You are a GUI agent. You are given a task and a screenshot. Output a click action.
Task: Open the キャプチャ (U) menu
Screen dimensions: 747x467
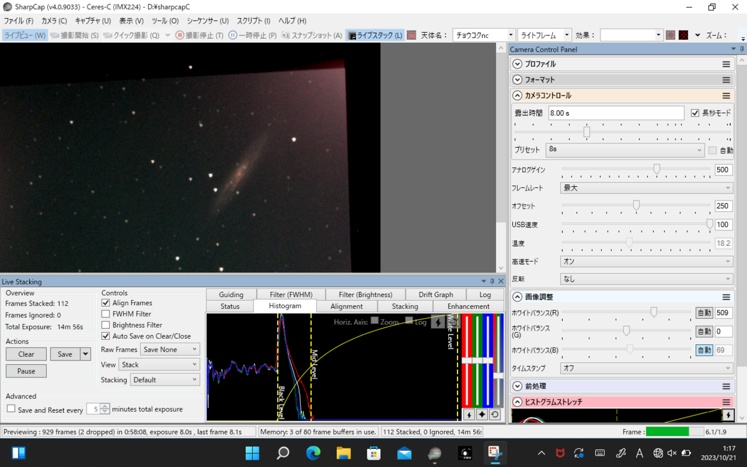(92, 21)
